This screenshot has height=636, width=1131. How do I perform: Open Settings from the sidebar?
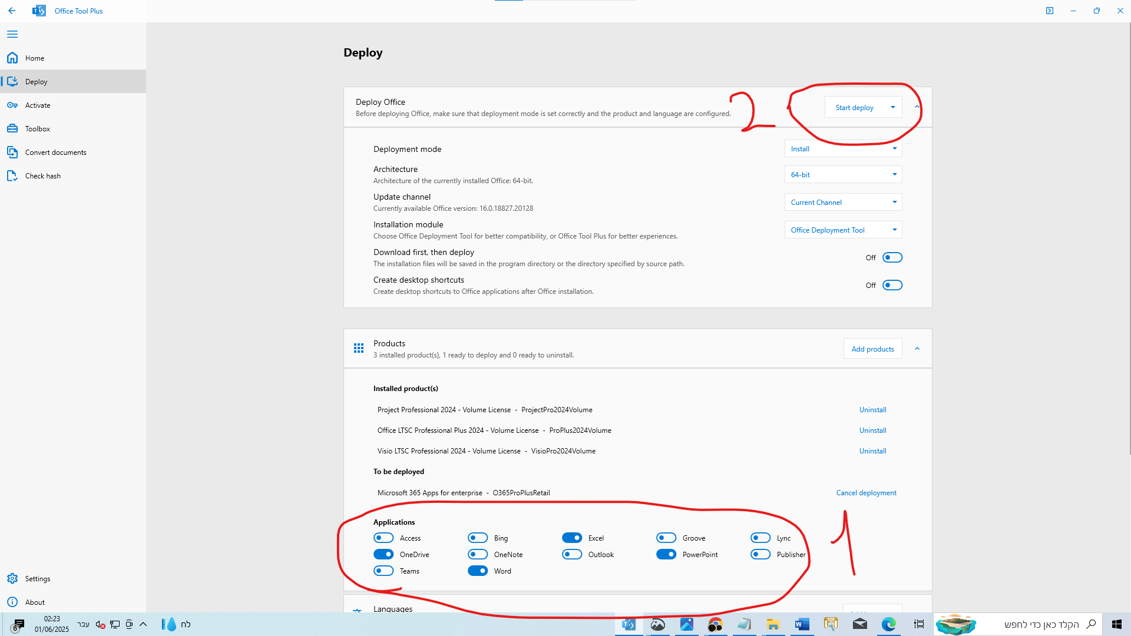tap(73, 578)
